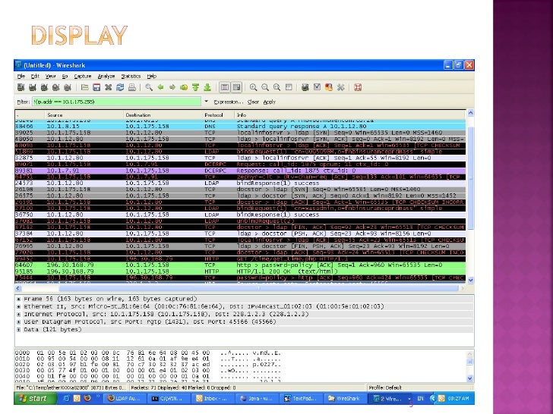
Task: Open the Help menu
Action: pyautogui.click(x=152, y=76)
